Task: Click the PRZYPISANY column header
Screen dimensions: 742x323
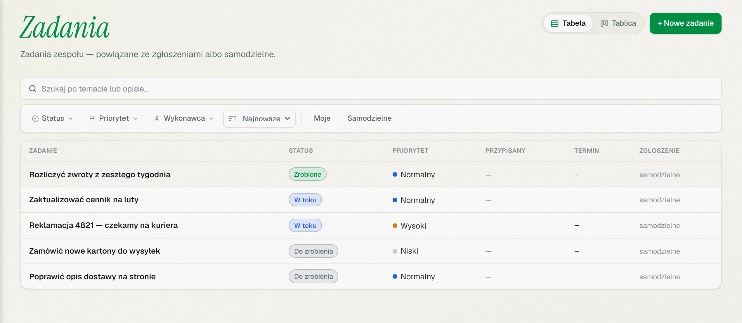Action: [x=505, y=151]
